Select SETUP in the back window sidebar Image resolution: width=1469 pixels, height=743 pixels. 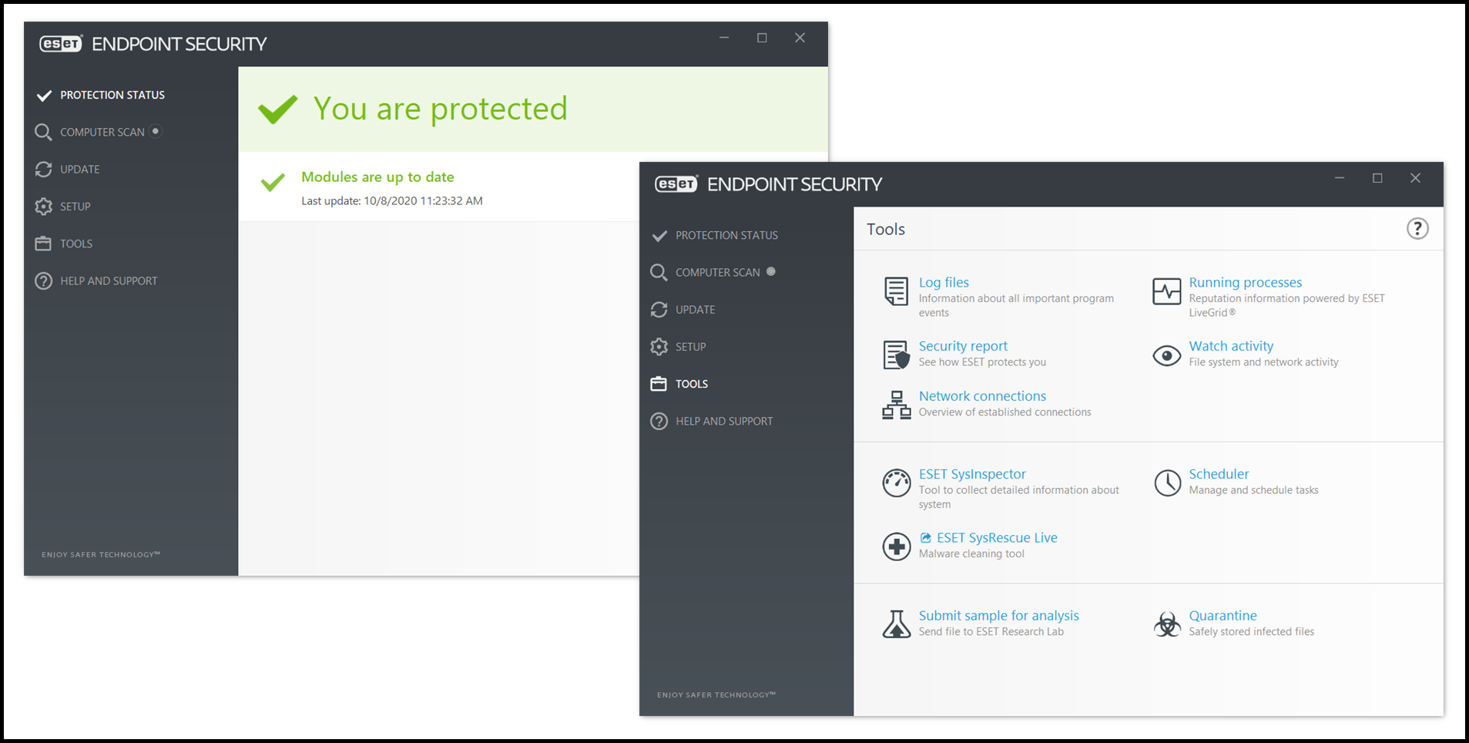point(75,207)
